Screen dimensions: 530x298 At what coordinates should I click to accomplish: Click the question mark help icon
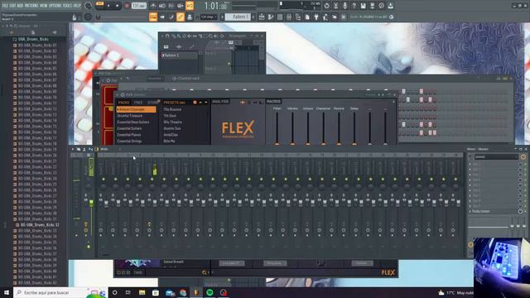pos(354,6)
